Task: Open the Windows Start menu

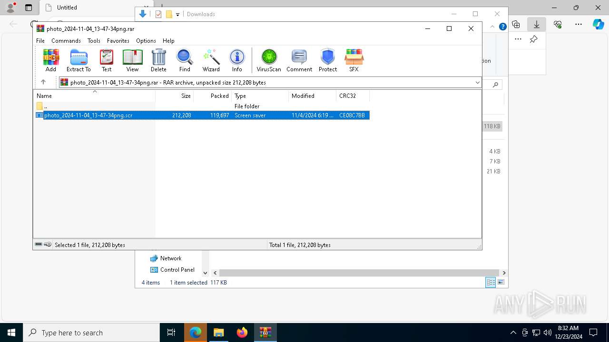Action: tap(11, 332)
